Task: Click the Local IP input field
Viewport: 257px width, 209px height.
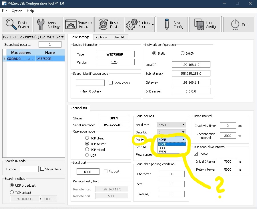Action: 191,64
